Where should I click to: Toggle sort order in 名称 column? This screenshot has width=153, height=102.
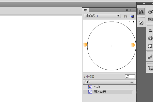[132, 82]
